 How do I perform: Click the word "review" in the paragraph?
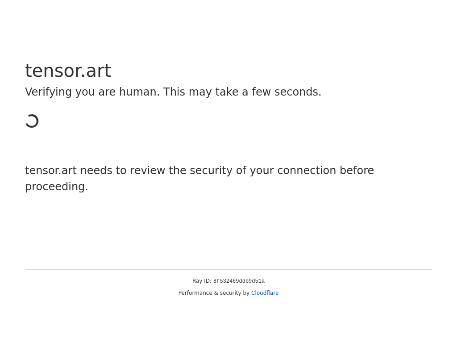click(x=147, y=171)
